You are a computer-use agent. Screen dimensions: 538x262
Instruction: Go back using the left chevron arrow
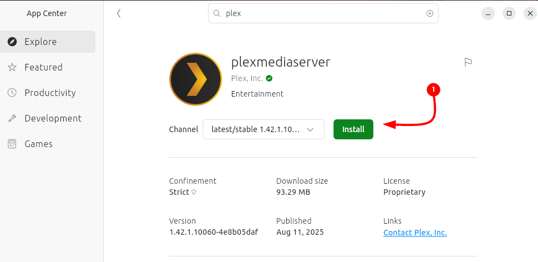[x=119, y=14]
